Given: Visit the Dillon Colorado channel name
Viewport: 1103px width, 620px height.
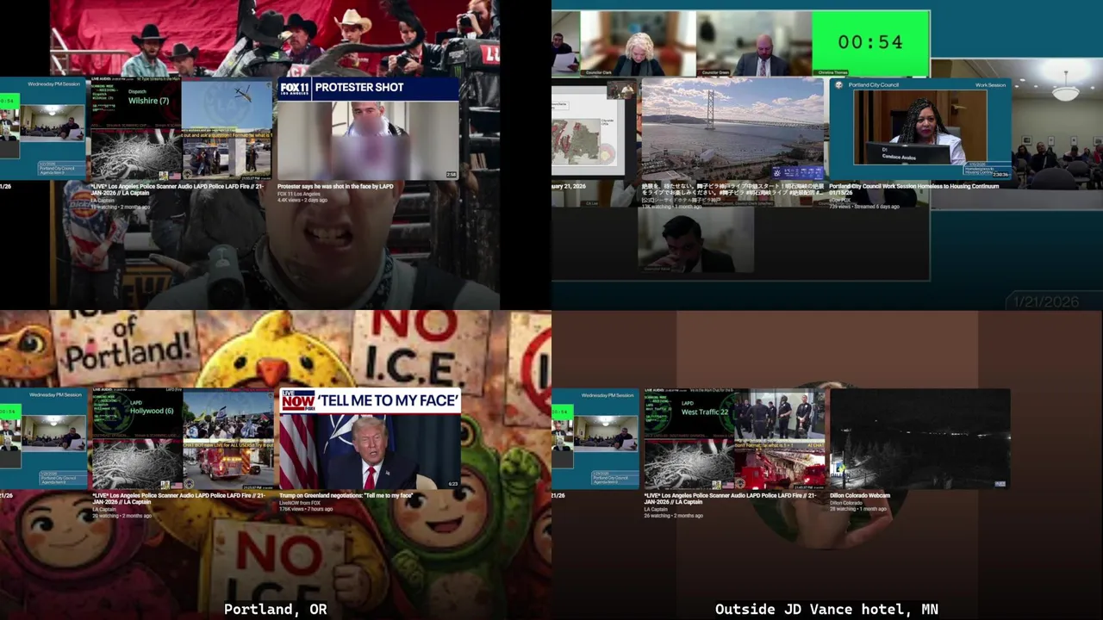Looking at the screenshot, I should (x=848, y=503).
